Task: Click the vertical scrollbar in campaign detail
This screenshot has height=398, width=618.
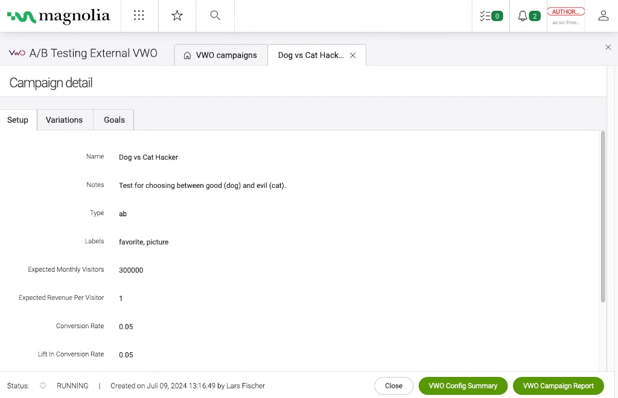Action: coord(602,217)
